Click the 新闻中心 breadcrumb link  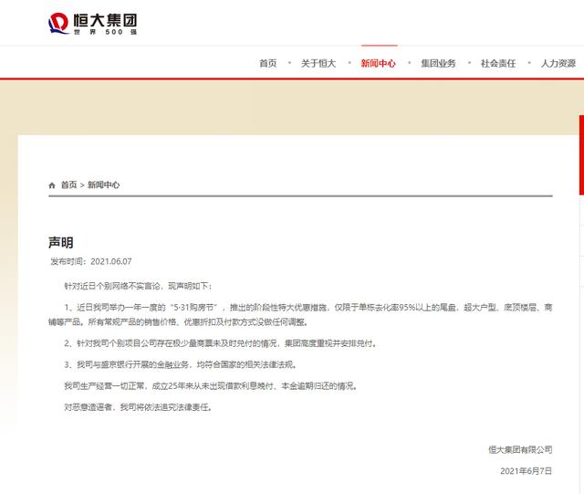[x=103, y=185]
